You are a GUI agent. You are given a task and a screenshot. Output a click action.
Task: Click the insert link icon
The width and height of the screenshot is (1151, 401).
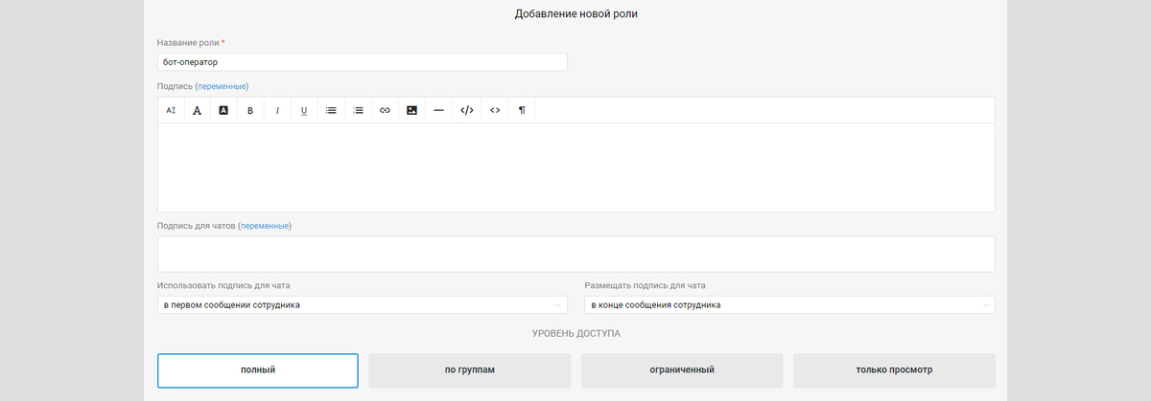coord(385,110)
